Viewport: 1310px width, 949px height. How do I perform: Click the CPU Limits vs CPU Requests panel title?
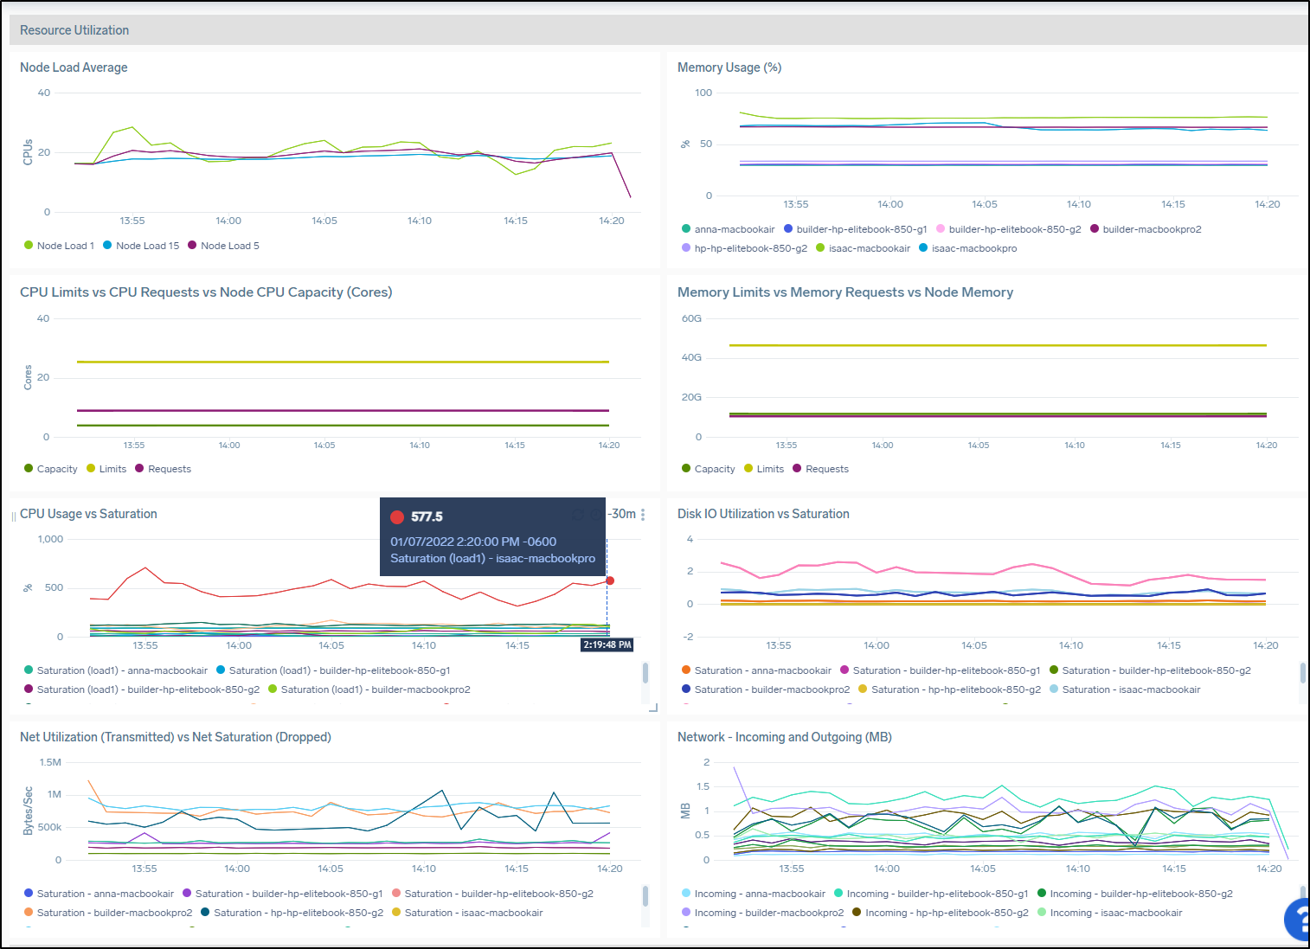pyautogui.click(x=206, y=292)
